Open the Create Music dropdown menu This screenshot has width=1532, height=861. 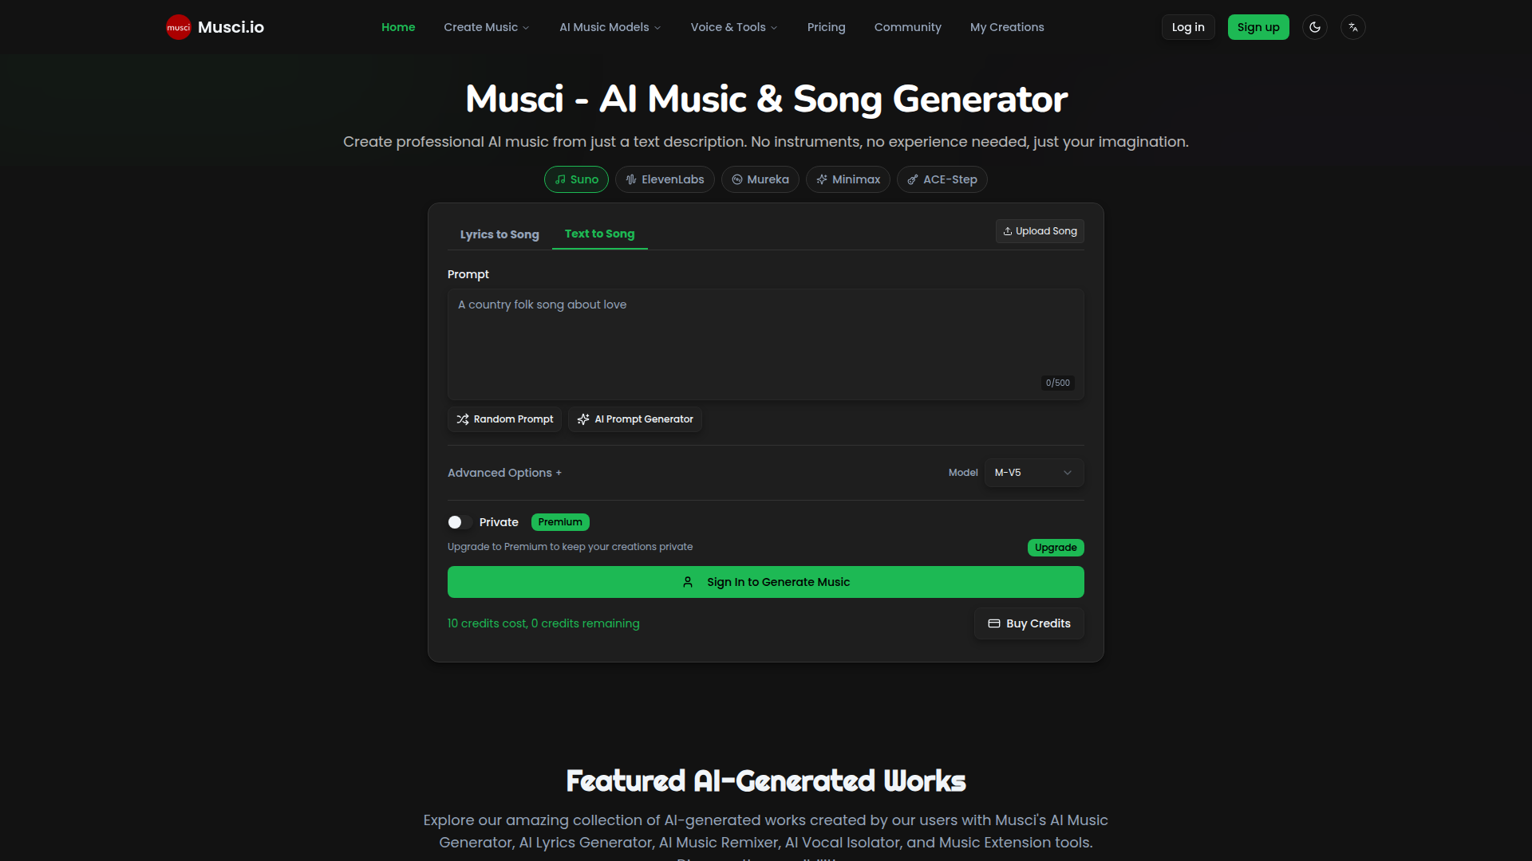486,27
